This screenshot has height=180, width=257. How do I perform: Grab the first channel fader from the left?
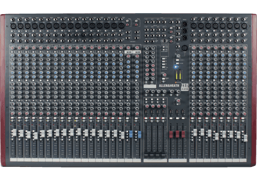(x=14, y=133)
